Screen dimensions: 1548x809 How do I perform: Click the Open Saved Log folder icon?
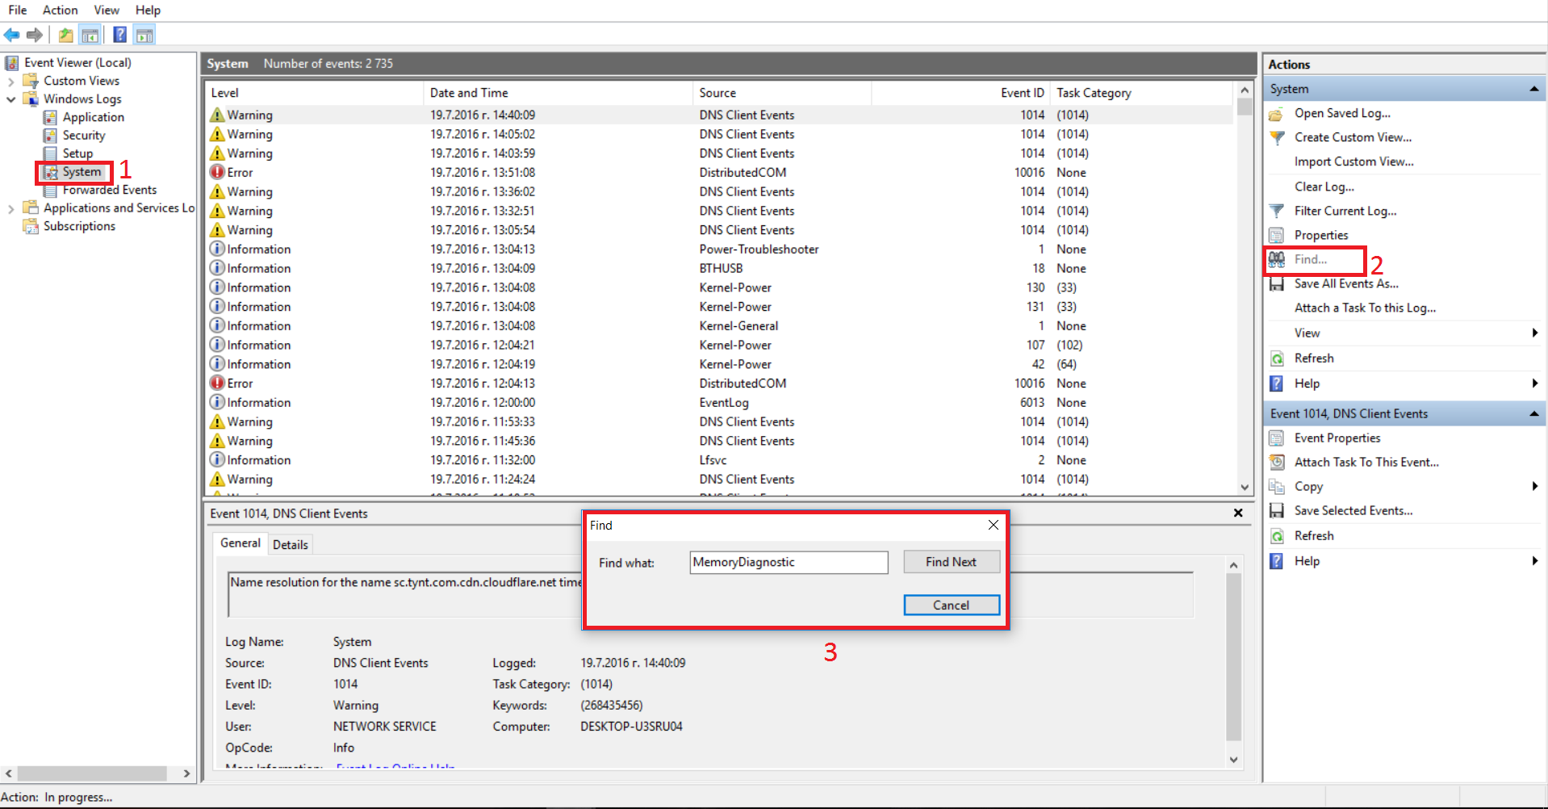[x=1276, y=114]
